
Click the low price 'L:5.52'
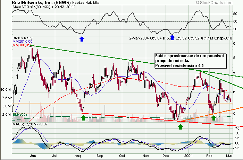point(181,38)
